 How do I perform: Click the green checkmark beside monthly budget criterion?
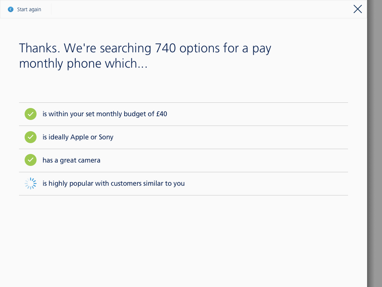click(x=31, y=114)
